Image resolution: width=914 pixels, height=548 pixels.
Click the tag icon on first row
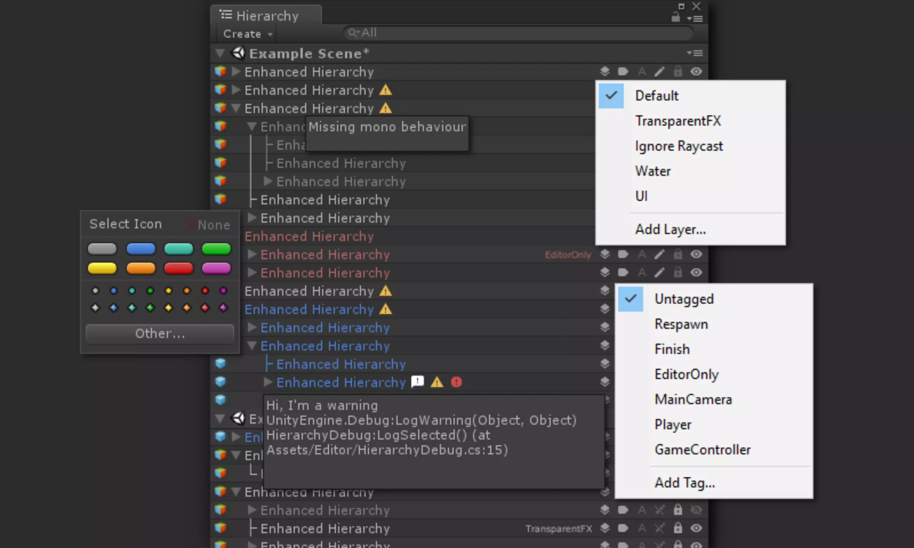[623, 72]
